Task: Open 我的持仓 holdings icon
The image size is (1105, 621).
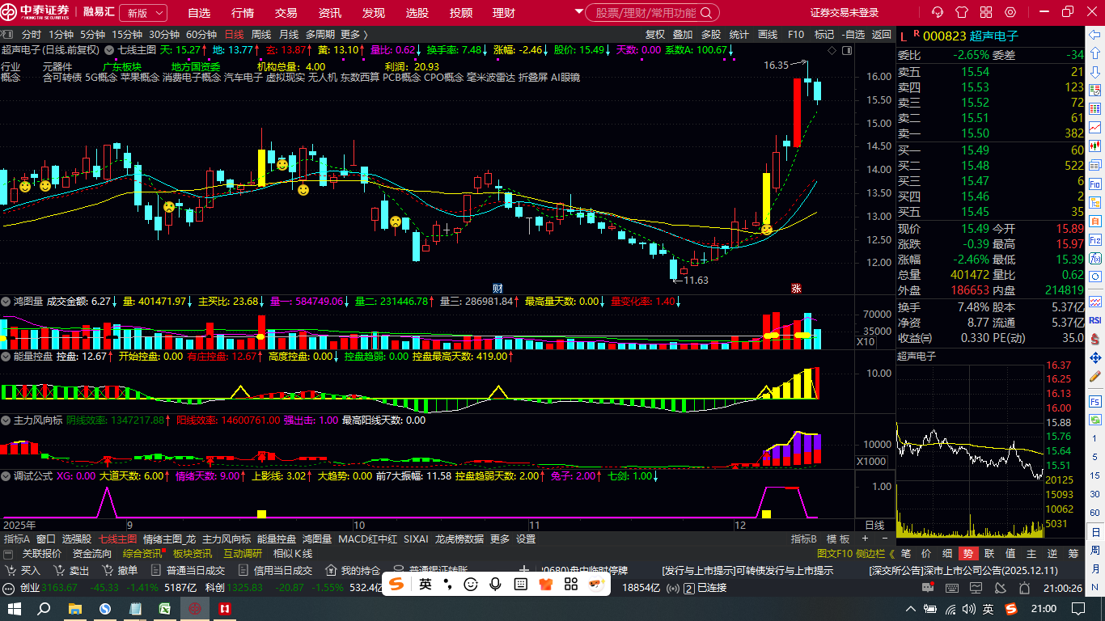Action: (330, 570)
